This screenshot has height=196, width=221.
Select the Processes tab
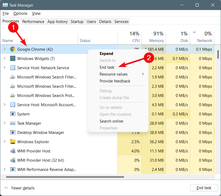[x=11, y=21]
